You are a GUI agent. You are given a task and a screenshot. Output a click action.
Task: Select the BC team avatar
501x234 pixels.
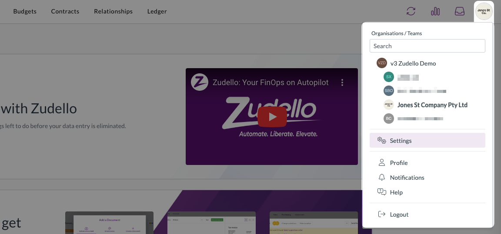tap(388, 119)
